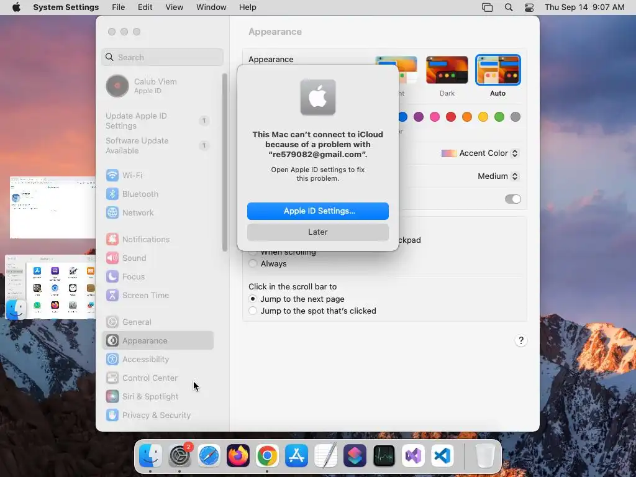Image resolution: width=636 pixels, height=477 pixels.
Task: Choose green accent color
Action: pos(499,117)
